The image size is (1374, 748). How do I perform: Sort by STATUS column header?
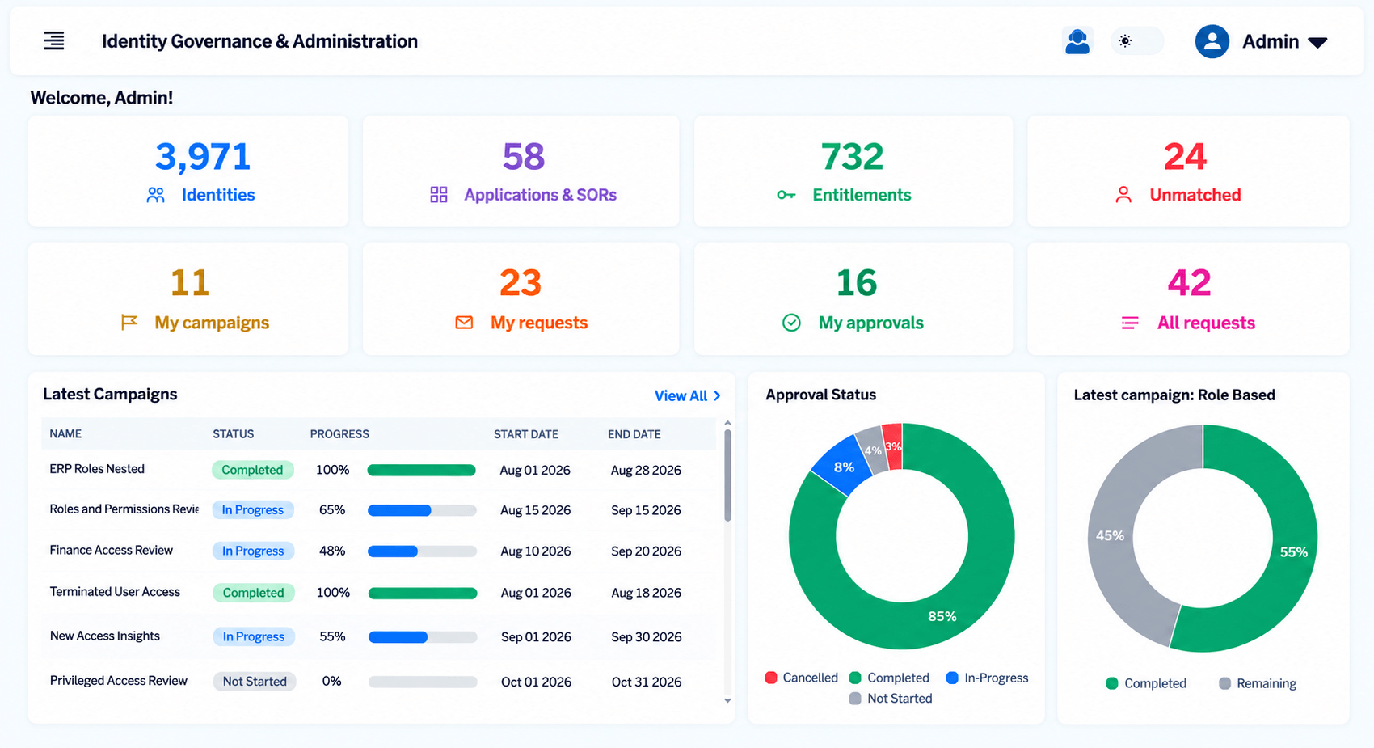[x=234, y=434]
